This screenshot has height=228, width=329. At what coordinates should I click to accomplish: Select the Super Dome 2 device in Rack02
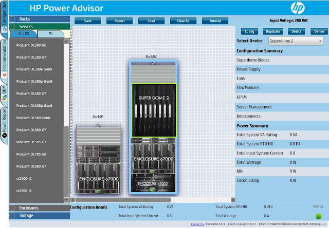click(154, 110)
